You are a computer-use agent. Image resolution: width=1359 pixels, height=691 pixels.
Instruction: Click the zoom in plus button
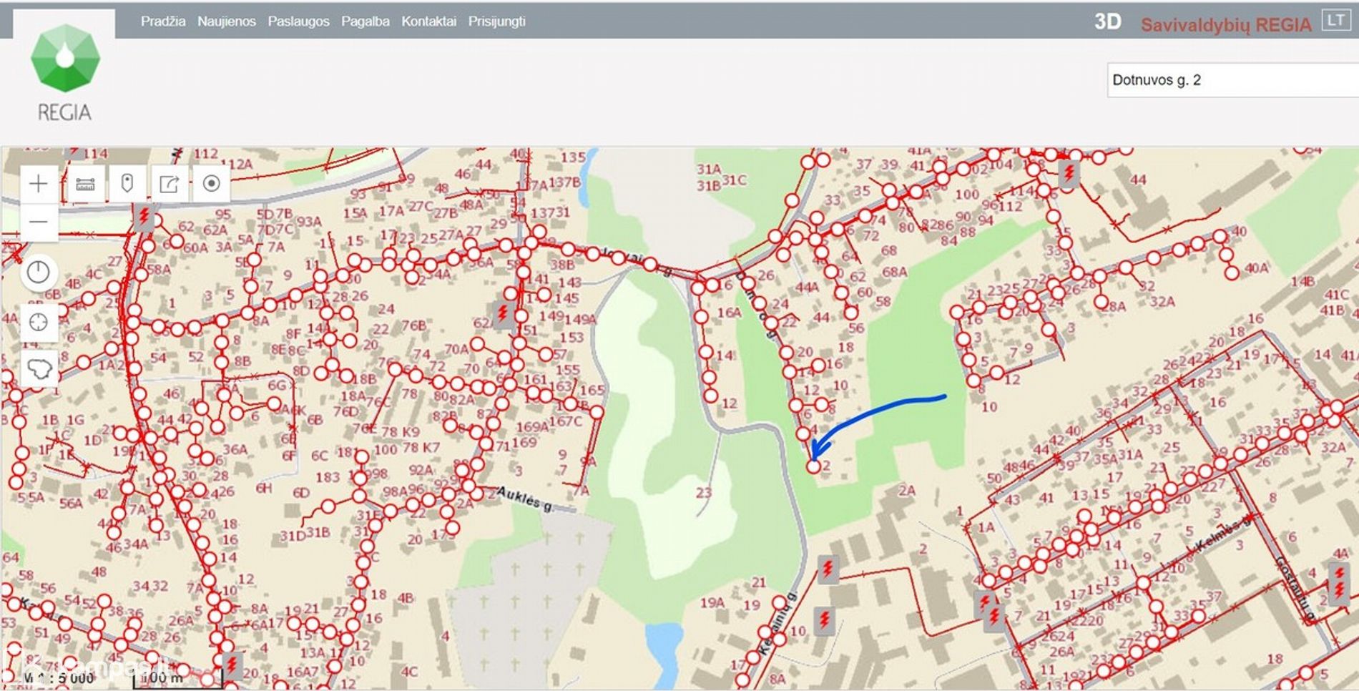pos(39,184)
